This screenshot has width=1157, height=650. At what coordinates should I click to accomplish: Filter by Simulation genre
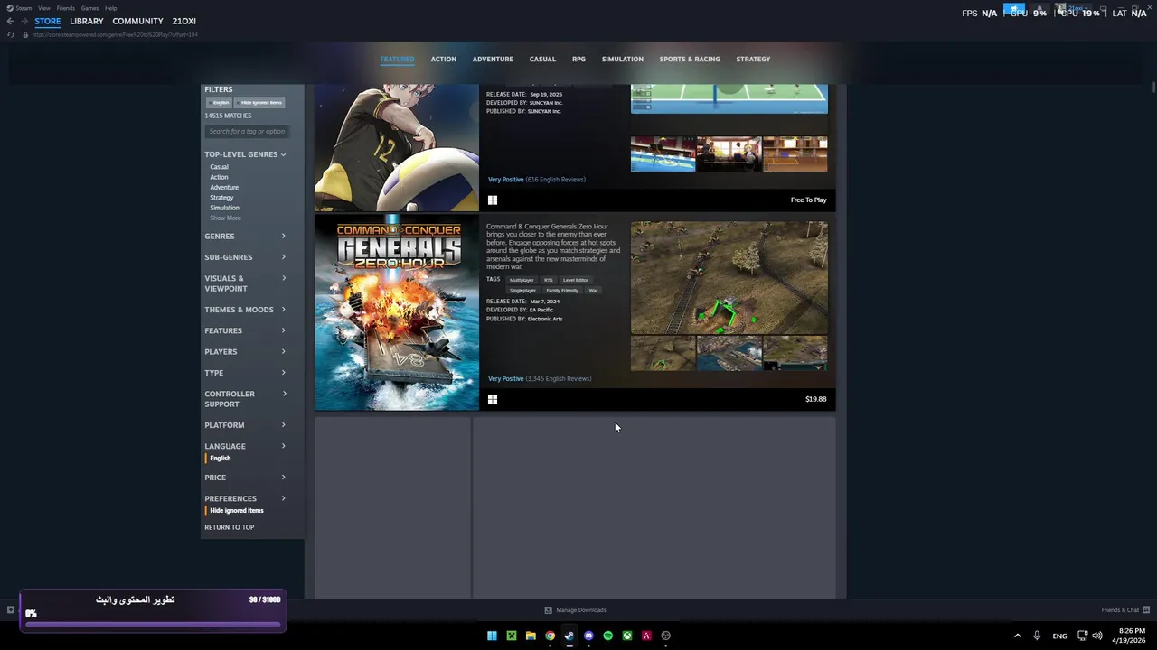[224, 208]
